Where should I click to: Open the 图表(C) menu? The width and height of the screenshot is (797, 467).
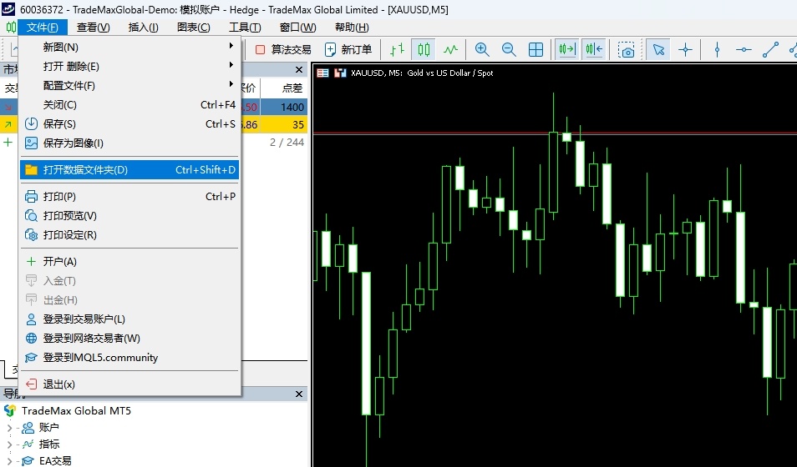point(194,28)
